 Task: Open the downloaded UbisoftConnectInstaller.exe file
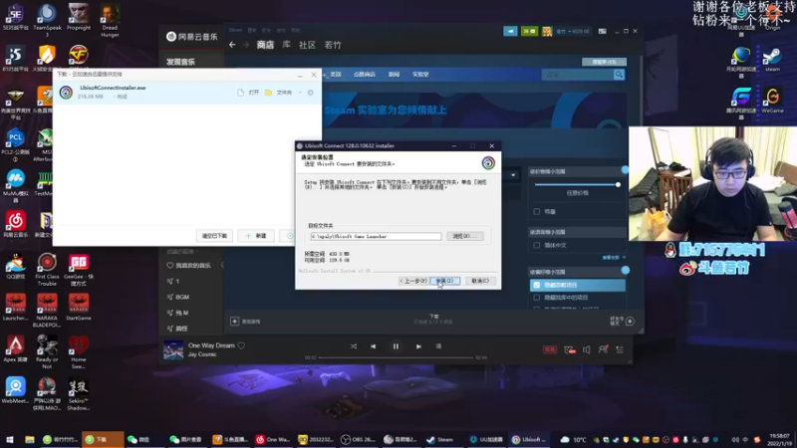(248, 93)
